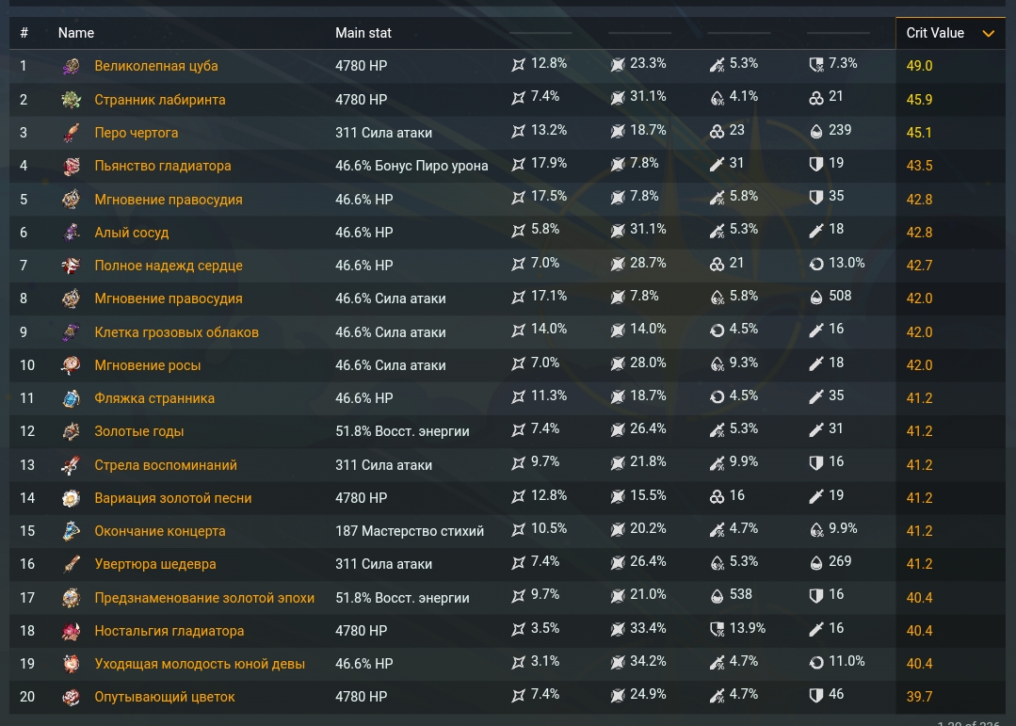Image resolution: width=1016 pixels, height=726 pixels.
Task: Open the Пьянство гладиатора artifact link
Action: point(163,166)
